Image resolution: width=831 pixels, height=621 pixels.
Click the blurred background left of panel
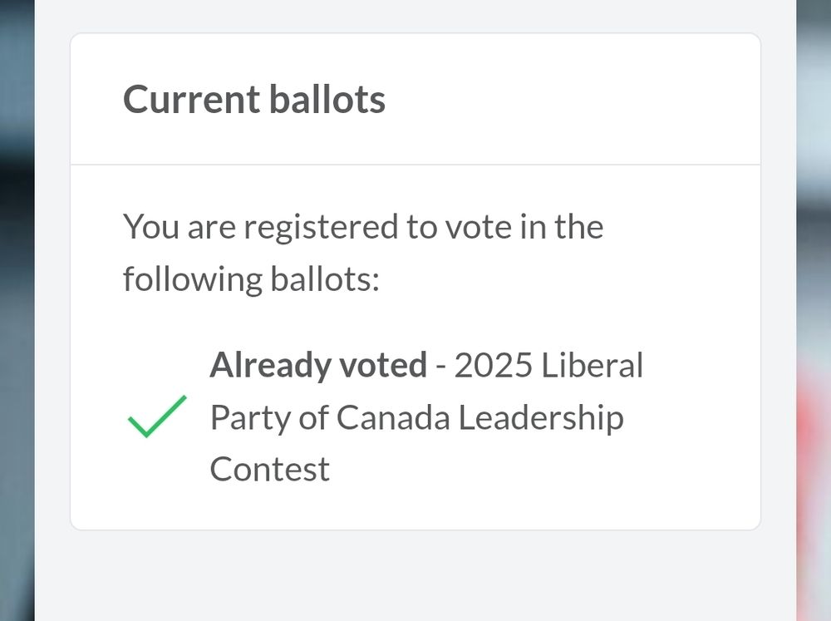pos(17,310)
